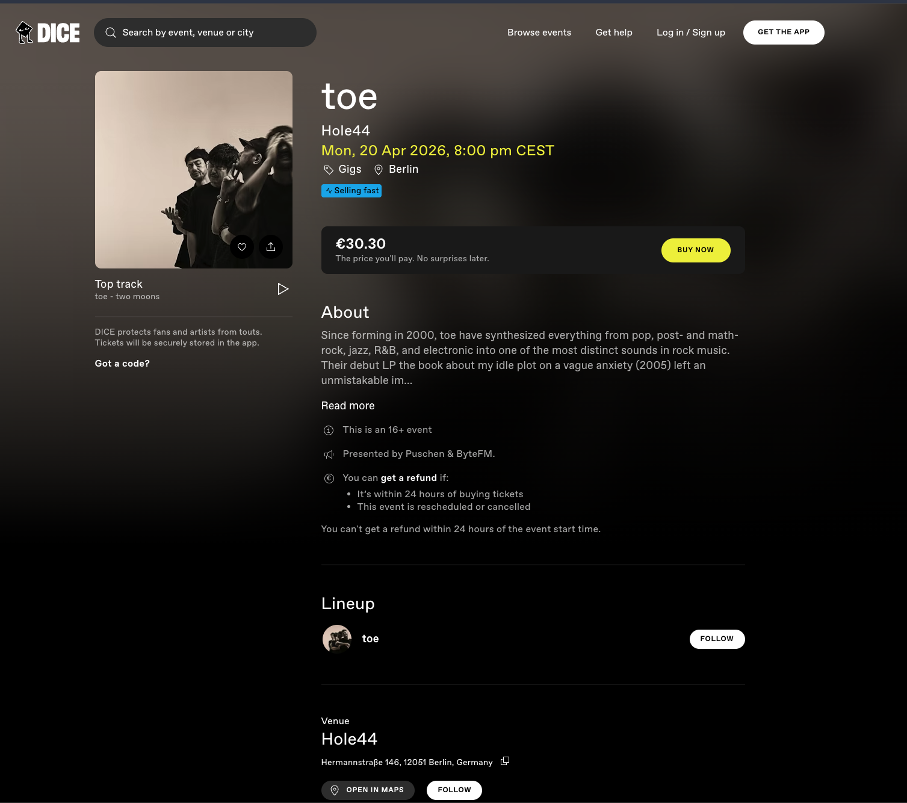Image resolution: width=907 pixels, height=803 pixels.
Task: Click the copy icon next to the venue address
Action: coord(505,761)
